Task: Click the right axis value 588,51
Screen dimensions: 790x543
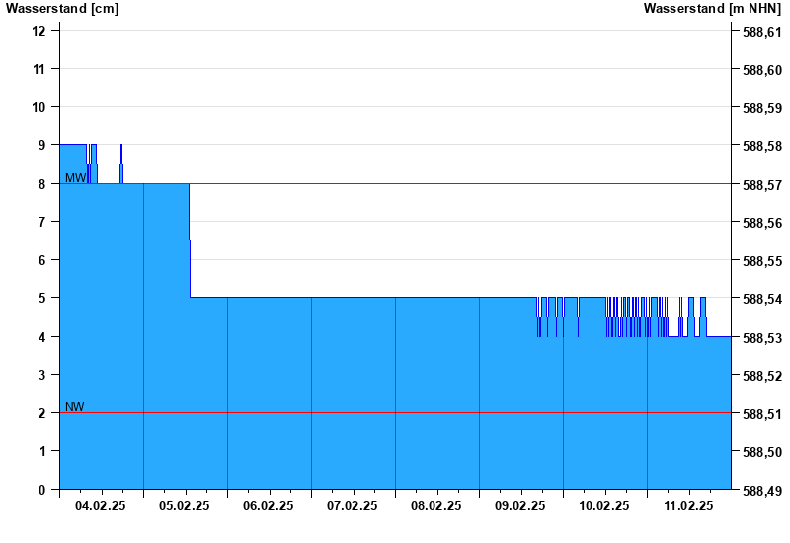Action: [762, 414]
